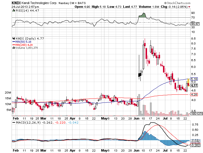Click the RSI 70 level label
The width and height of the screenshot is (203, 153).
pos(193,17)
